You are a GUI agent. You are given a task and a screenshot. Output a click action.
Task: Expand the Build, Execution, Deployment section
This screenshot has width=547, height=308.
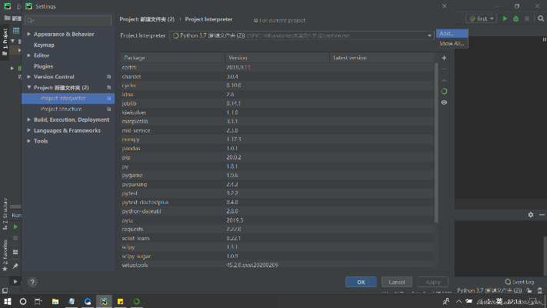tap(29, 119)
